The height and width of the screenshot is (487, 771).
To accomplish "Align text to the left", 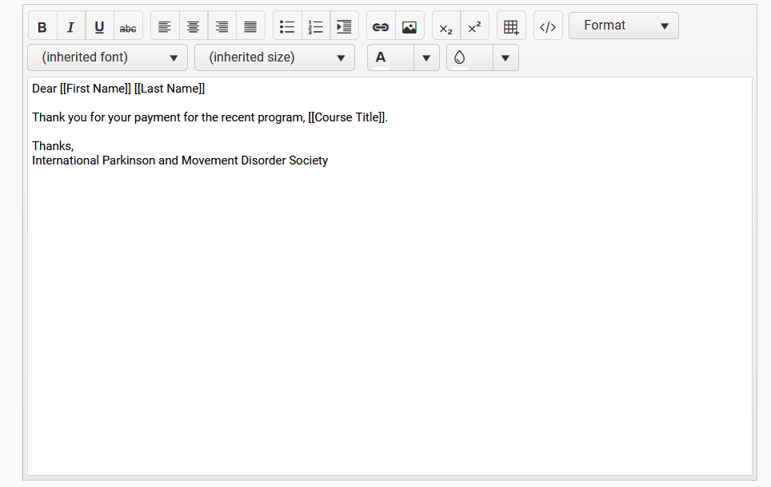I will [165, 26].
